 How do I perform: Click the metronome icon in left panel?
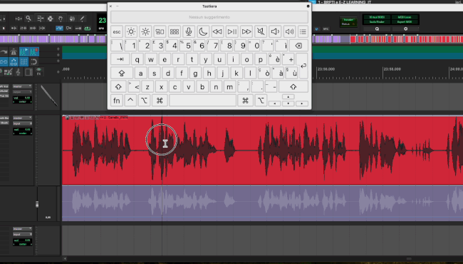pyautogui.click(x=14, y=52)
